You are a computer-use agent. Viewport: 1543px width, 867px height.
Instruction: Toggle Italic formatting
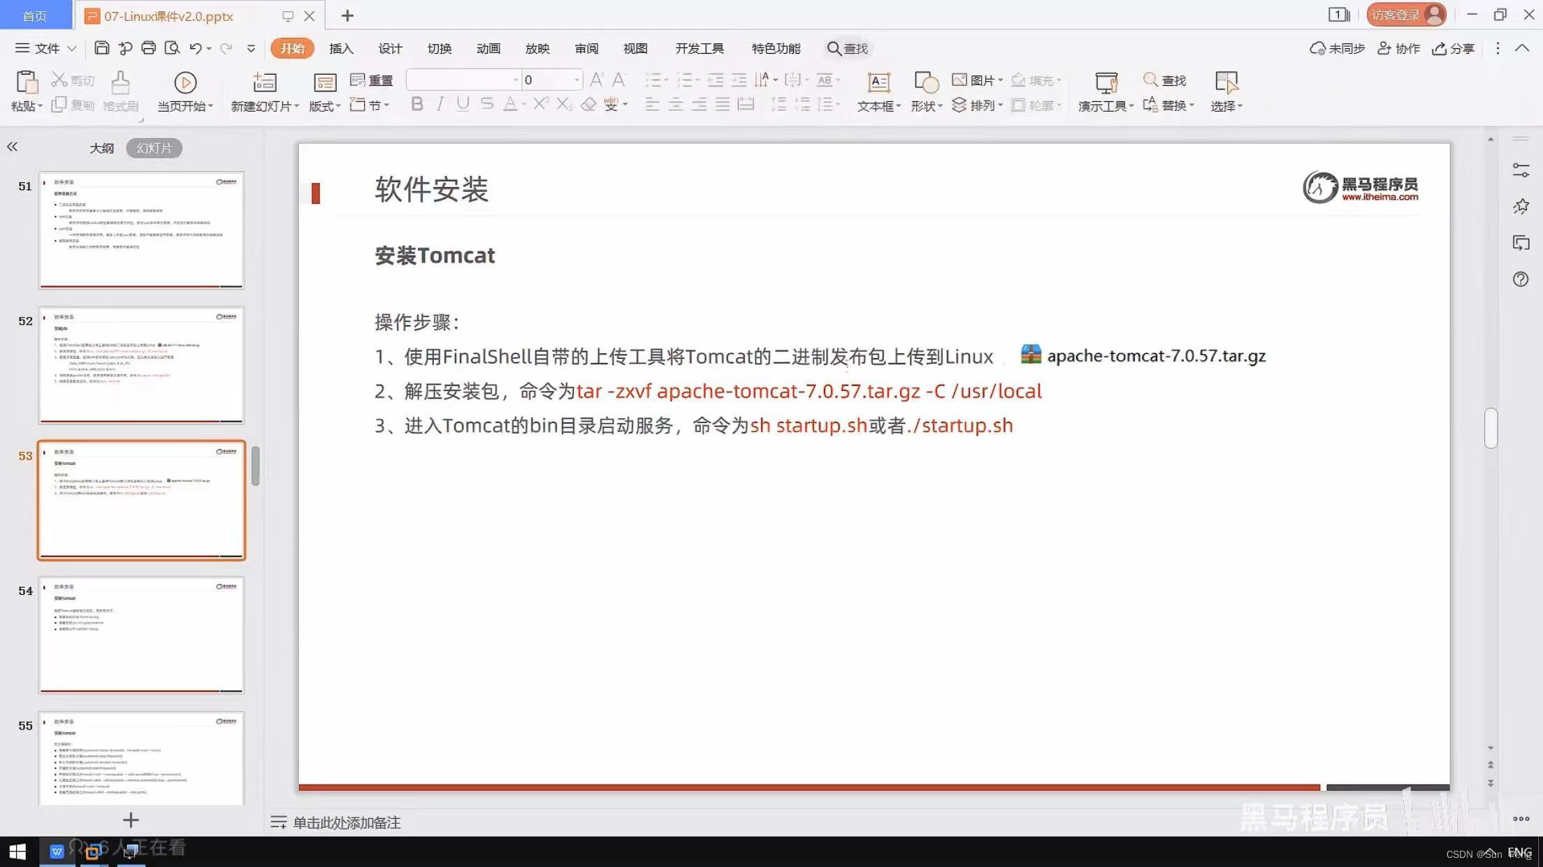click(440, 104)
